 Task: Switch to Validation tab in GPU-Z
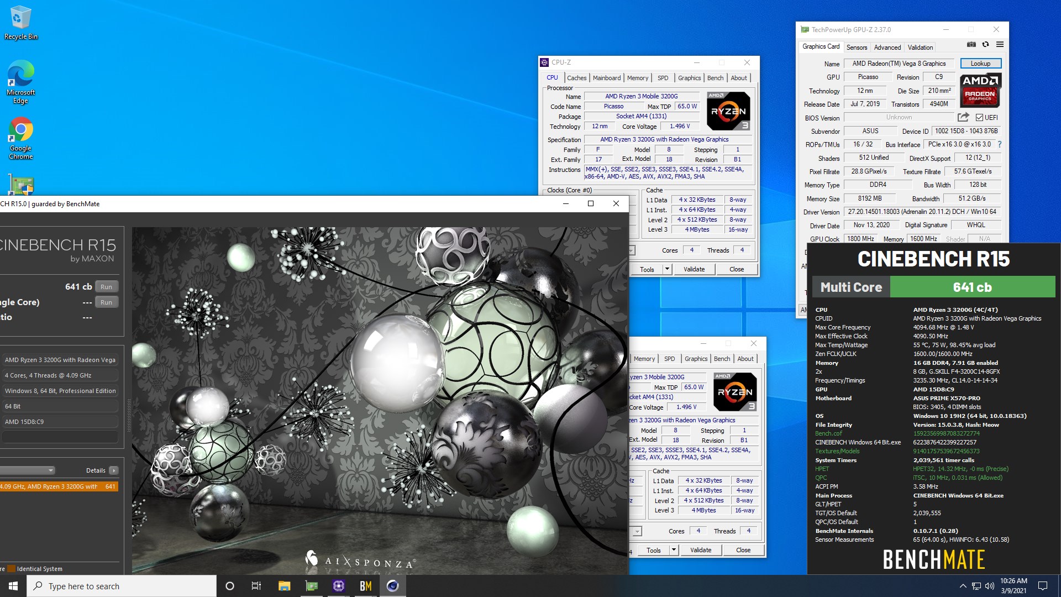click(x=920, y=48)
